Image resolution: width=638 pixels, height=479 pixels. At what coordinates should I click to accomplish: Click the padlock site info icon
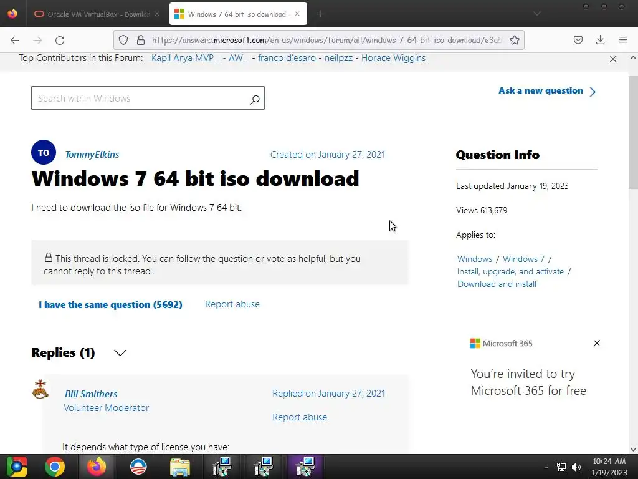141,40
